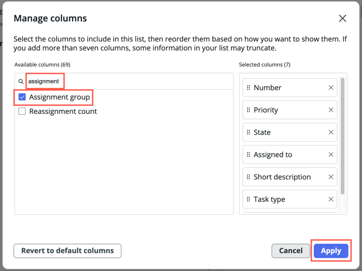This screenshot has height=271, width=362.
Task: Remove State from selected columns
Action: pos(331,132)
